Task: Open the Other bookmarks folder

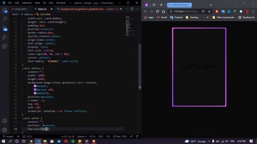Action: click(223, 18)
